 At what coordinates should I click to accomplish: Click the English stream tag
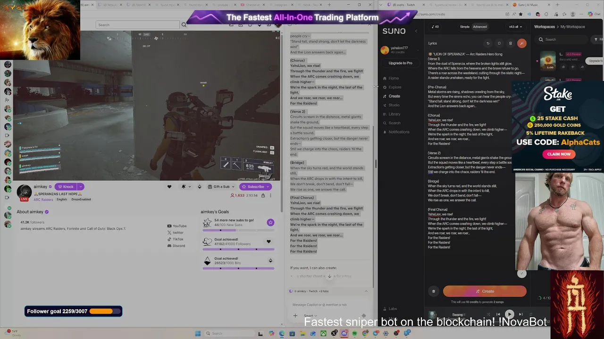tap(62, 200)
